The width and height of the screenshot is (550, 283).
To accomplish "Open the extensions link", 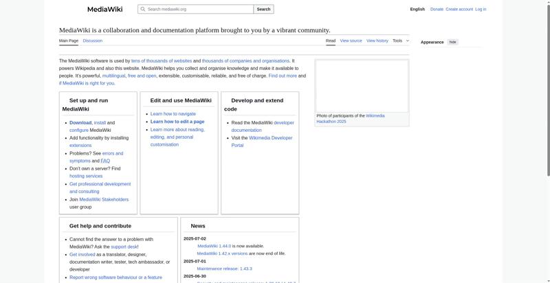I will pos(80,146).
